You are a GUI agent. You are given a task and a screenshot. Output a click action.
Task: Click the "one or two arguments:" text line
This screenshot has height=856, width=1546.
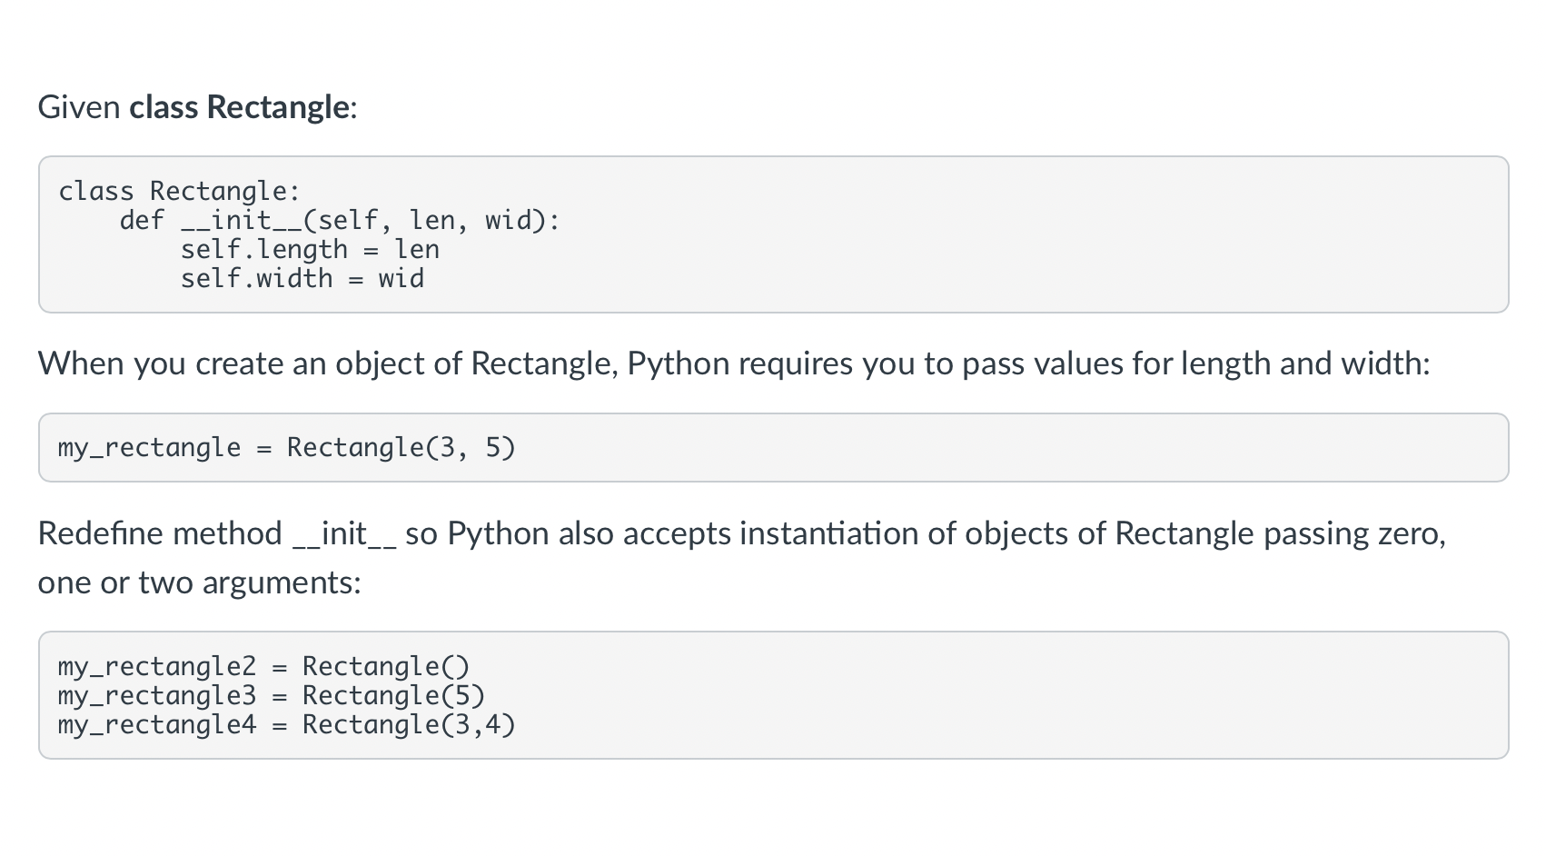[199, 582]
